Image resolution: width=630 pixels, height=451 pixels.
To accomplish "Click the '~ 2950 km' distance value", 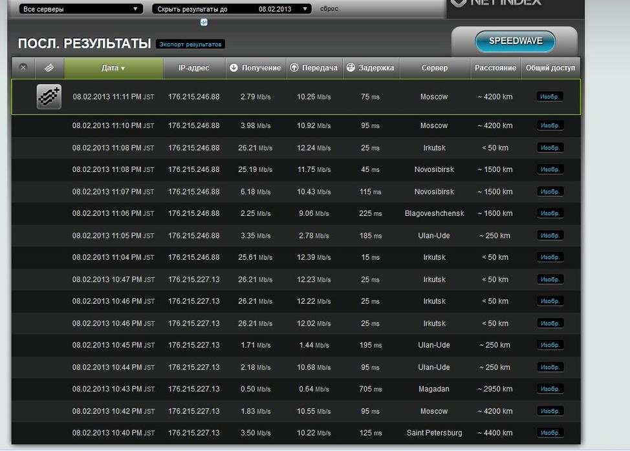I will click(x=495, y=389).
